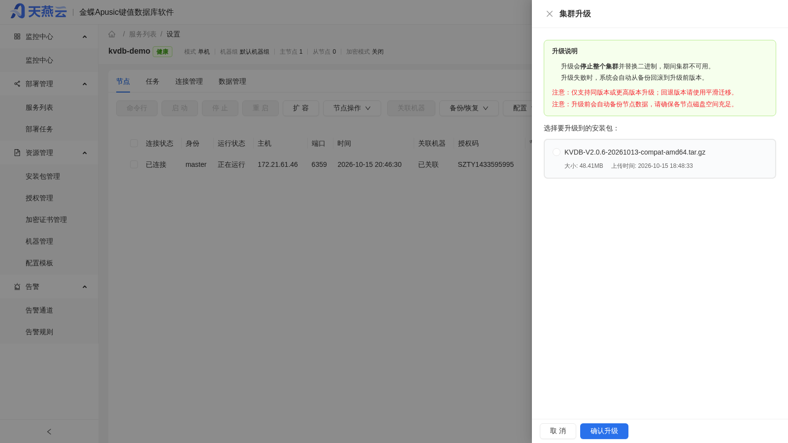Collapse the sidebar with the left arrow
The height and width of the screenshot is (443, 788).
[x=49, y=432]
